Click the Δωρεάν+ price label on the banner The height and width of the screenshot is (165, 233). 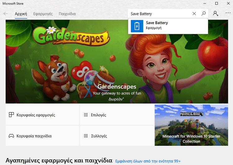[116, 99]
